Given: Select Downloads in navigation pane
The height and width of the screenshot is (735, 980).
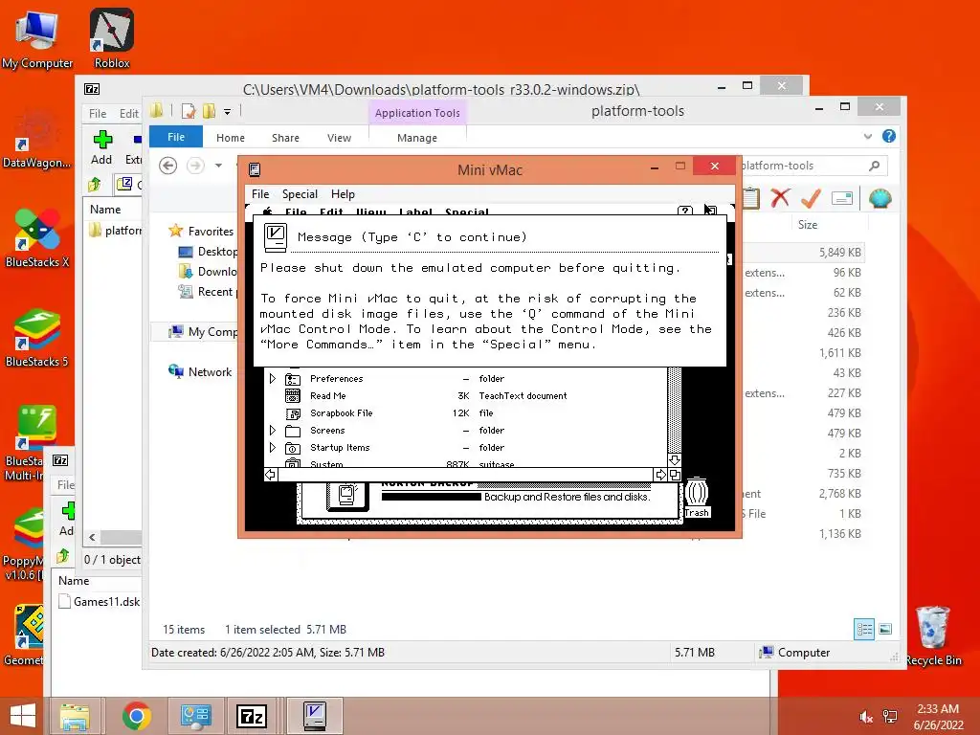Looking at the screenshot, I should point(208,271).
